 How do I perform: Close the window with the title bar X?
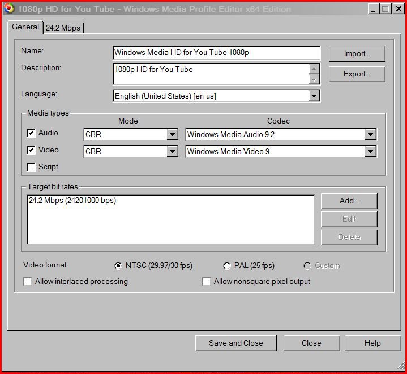(398, 9)
